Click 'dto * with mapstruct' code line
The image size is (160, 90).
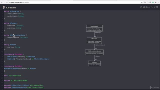pyautogui.click(x=12, y=75)
